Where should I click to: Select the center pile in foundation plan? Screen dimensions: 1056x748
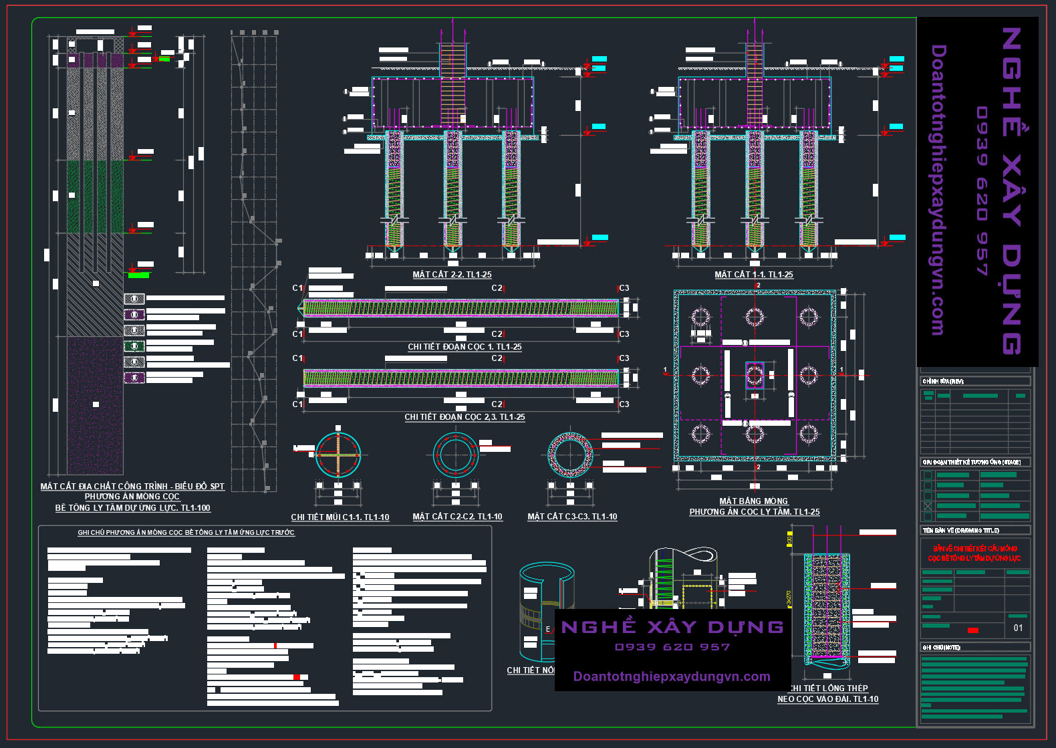point(755,375)
